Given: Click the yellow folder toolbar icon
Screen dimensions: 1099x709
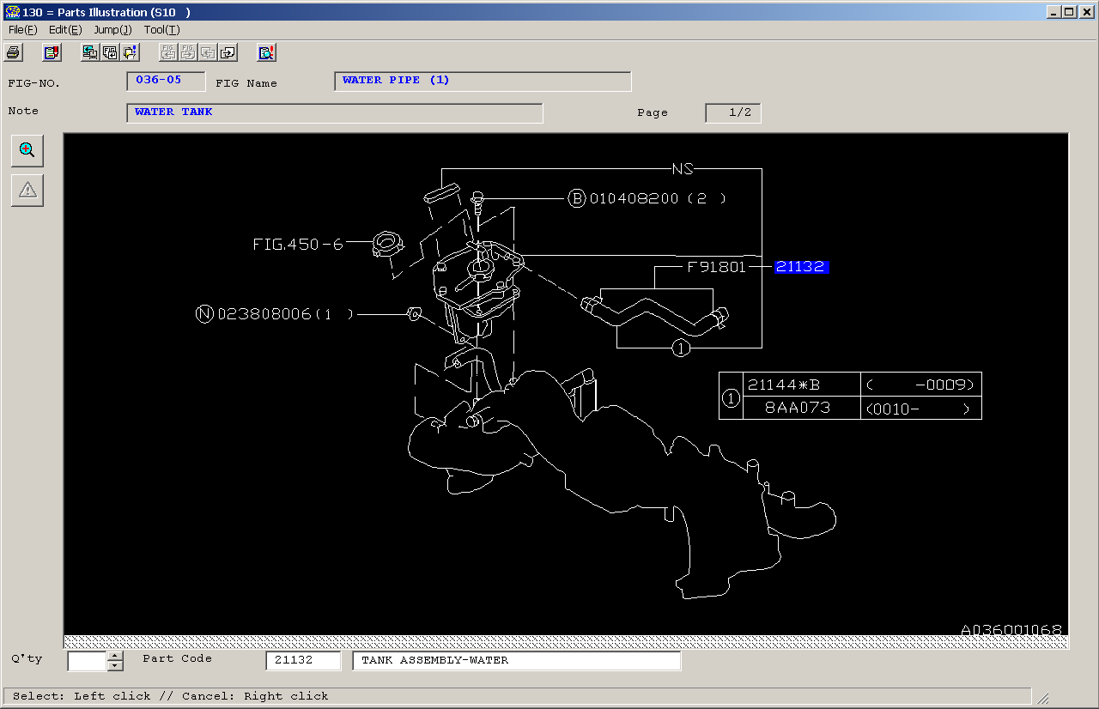Looking at the screenshot, I should pyautogui.click(x=130, y=52).
